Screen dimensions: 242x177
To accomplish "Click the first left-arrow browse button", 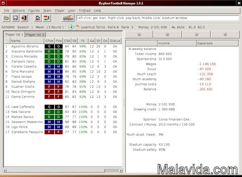I will tap(139, 35).
